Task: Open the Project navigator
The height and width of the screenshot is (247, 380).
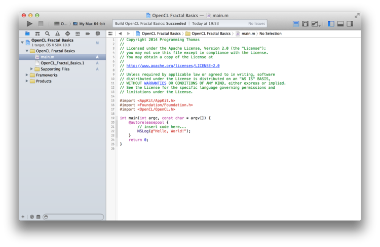Action: click(x=27, y=33)
